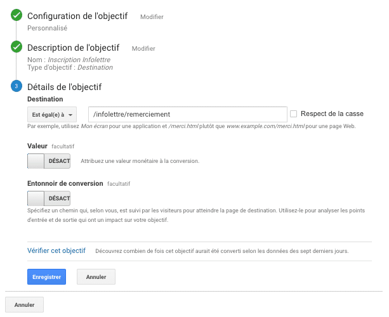Open the 'Est égal(e) à' match type dropdown
This screenshot has height=317, width=389.
[x=52, y=115]
